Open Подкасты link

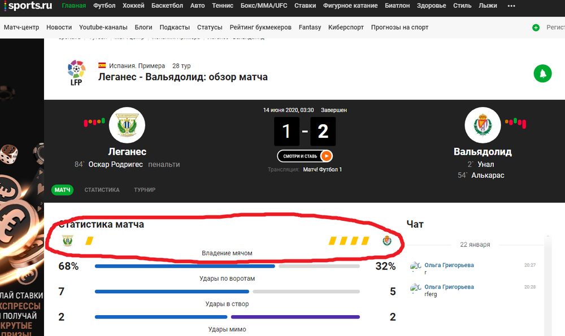point(175,27)
